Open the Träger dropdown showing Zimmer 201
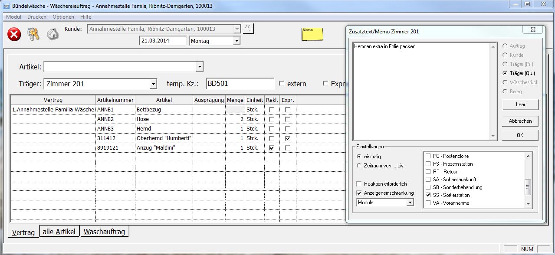 [153, 84]
